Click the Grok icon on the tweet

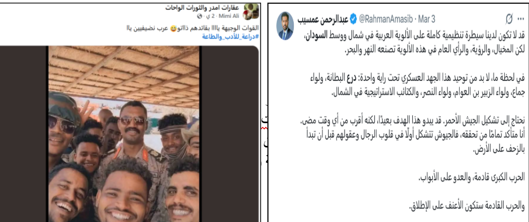tap(510, 20)
